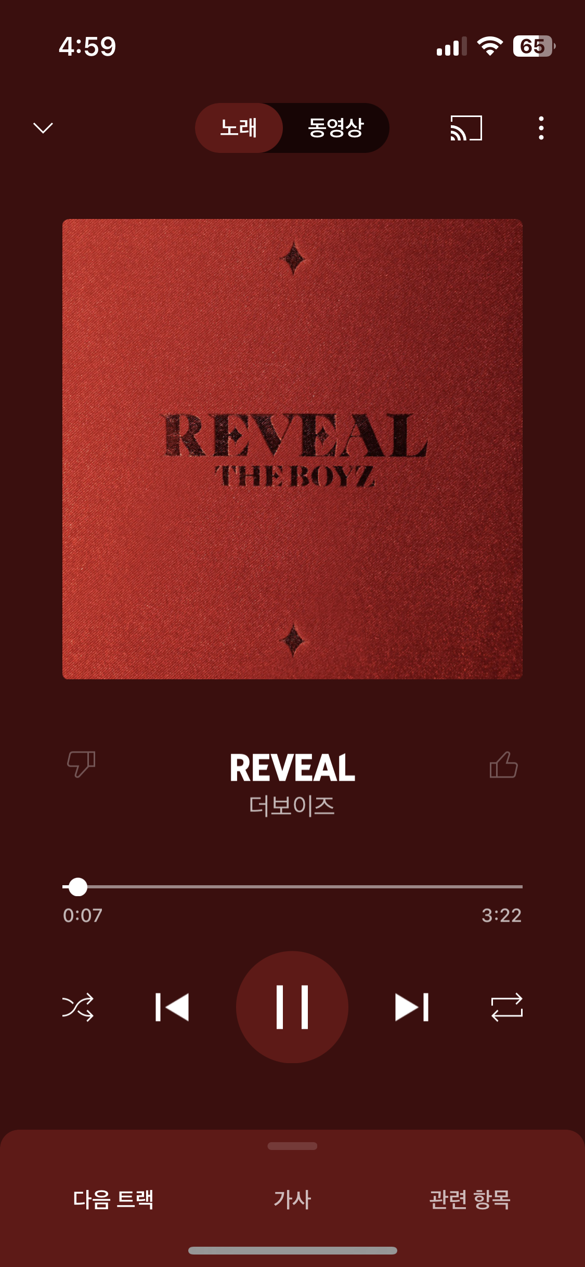Tap the artist name 더보이즈
Image resolution: width=585 pixels, height=1267 pixels.
point(292,806)
